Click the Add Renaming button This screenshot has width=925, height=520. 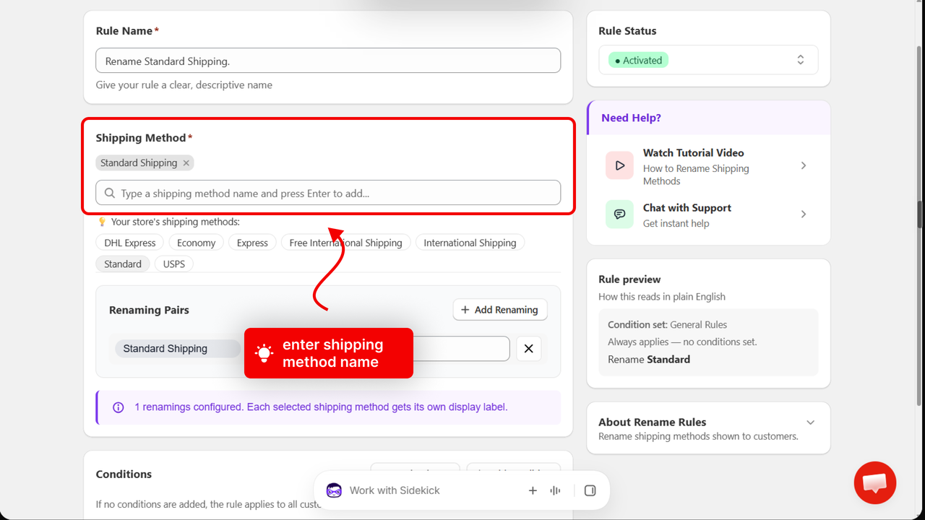pos(500,310)
